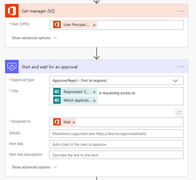Remove the Which application token from Title
The image size is (196, 180).
point(94,101)
